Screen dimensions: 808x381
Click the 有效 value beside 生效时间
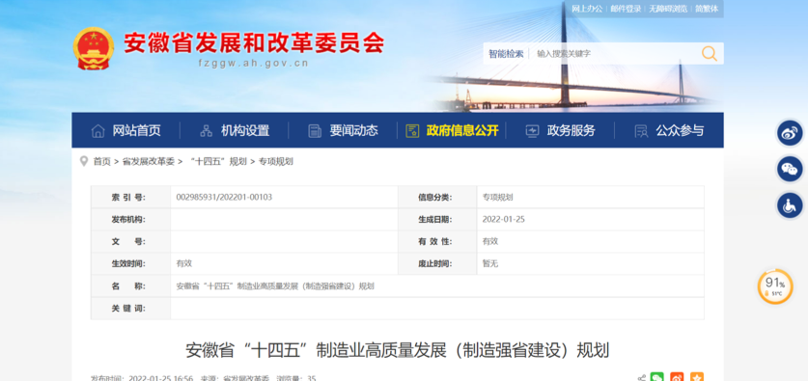(184, 263)
